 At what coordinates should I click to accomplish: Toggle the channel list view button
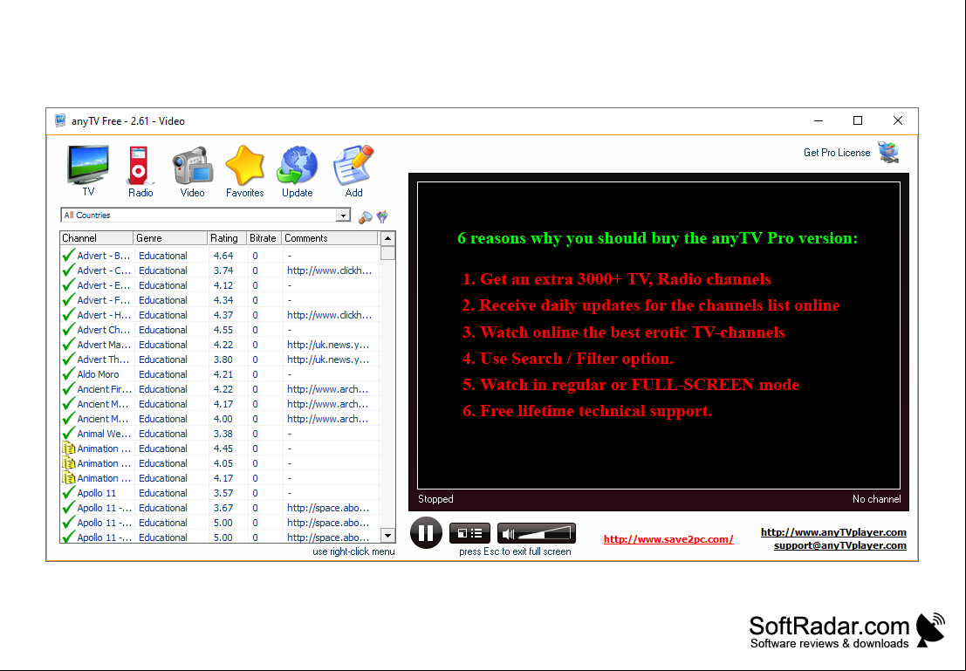470,533
